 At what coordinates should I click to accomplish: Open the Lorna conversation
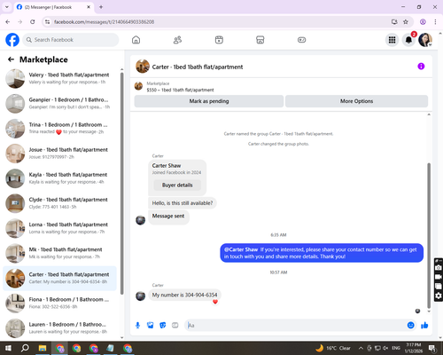(x=60, y=228)
